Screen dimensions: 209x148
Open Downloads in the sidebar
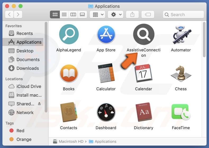[x=23, y=68]
